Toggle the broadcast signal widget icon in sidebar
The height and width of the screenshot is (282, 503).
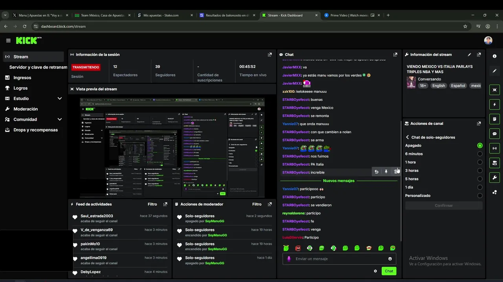pos(494,148)
